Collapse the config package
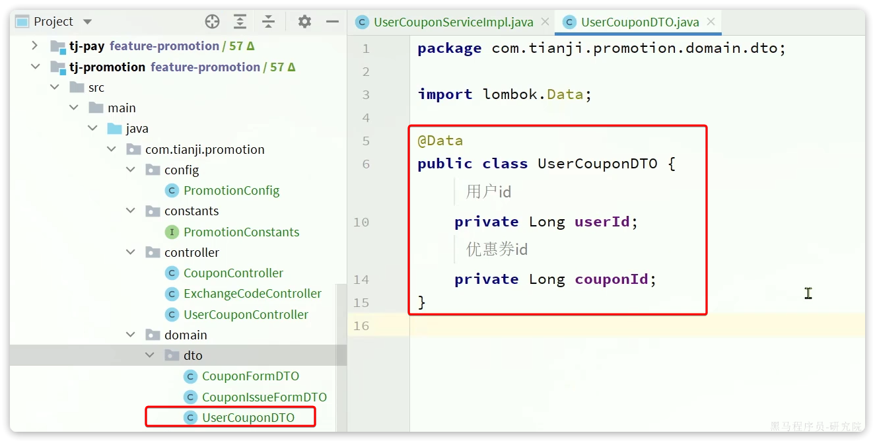 130,170
